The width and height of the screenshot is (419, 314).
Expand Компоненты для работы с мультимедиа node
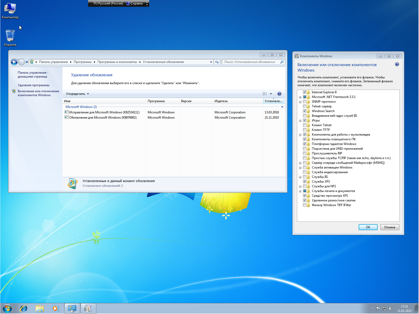tap(300, 135)
